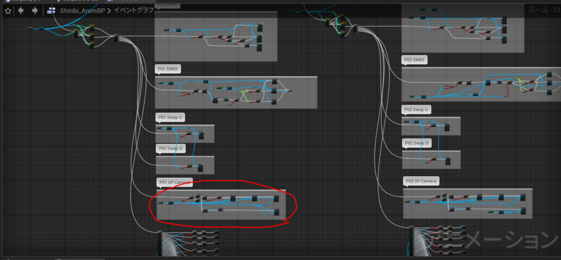The width and height of the screenshot is (561, 260).
Task: Select the P02 Sway D comment label
Action: 416,143
